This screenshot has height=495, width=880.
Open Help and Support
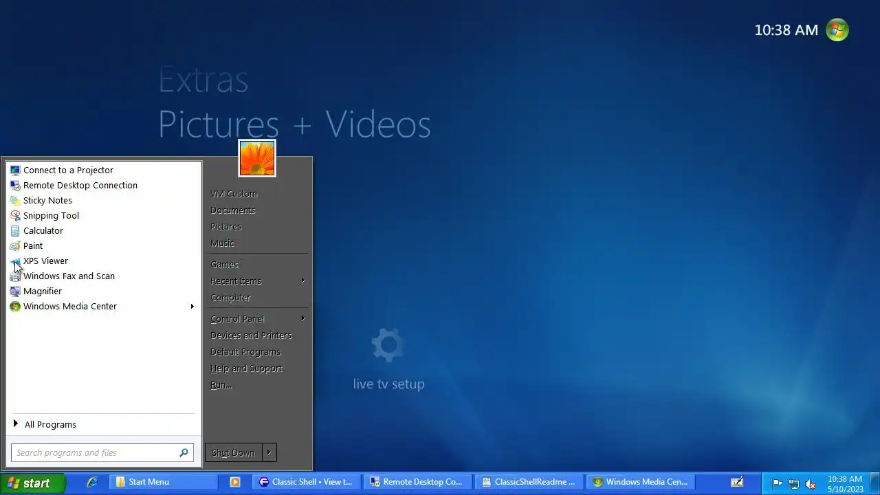[x=246, y=368]
